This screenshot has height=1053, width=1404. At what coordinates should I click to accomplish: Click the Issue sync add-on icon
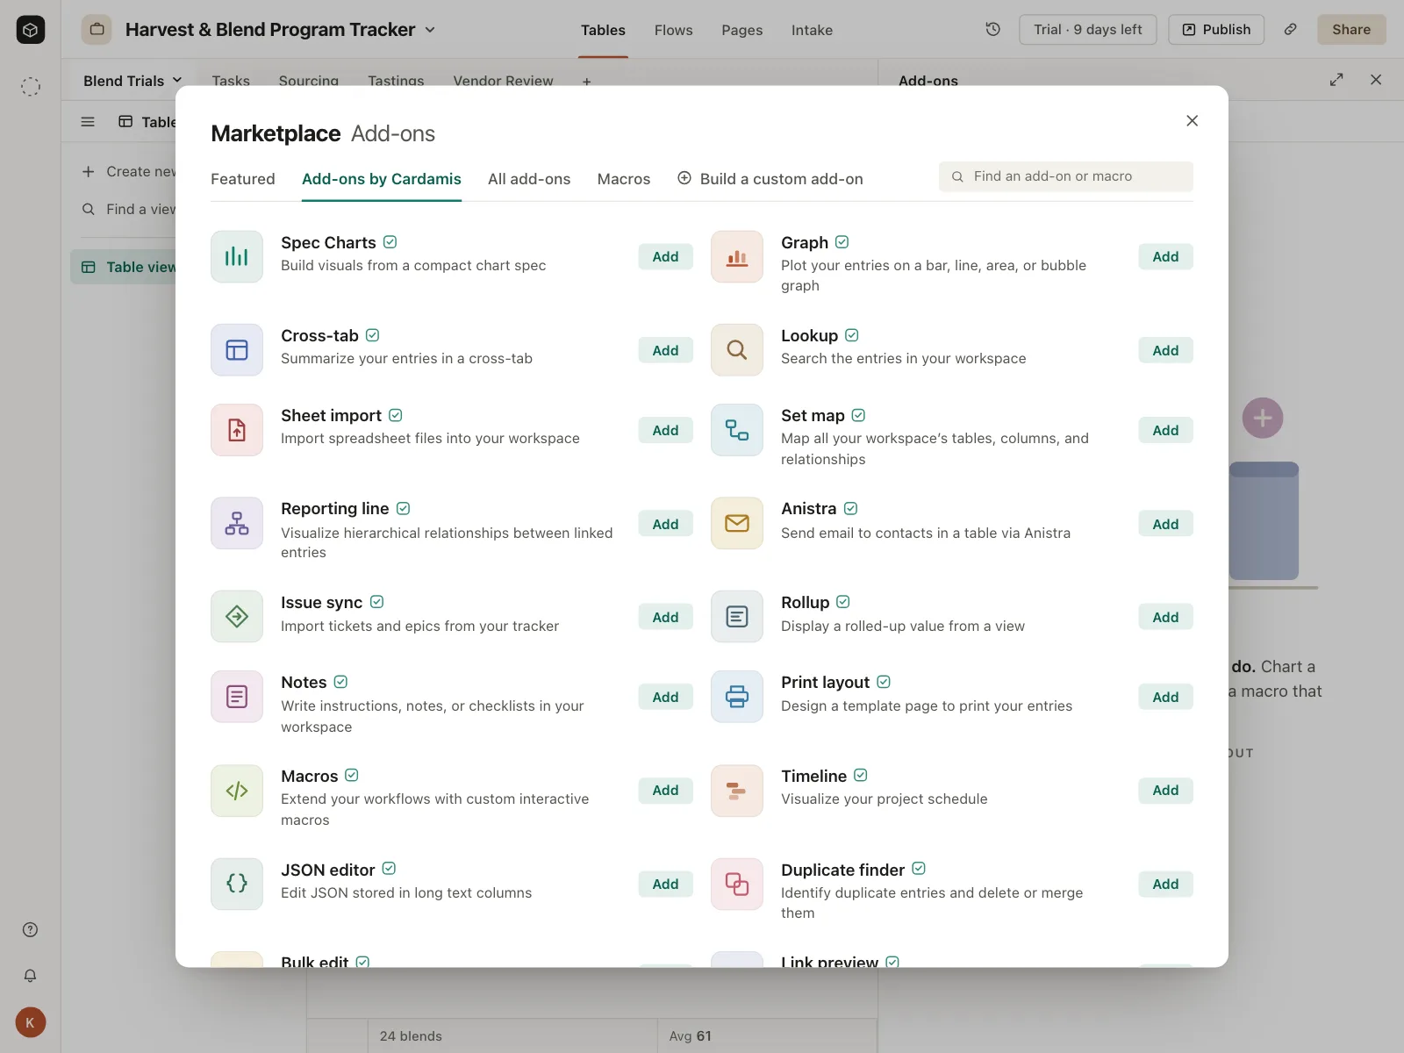237,617
